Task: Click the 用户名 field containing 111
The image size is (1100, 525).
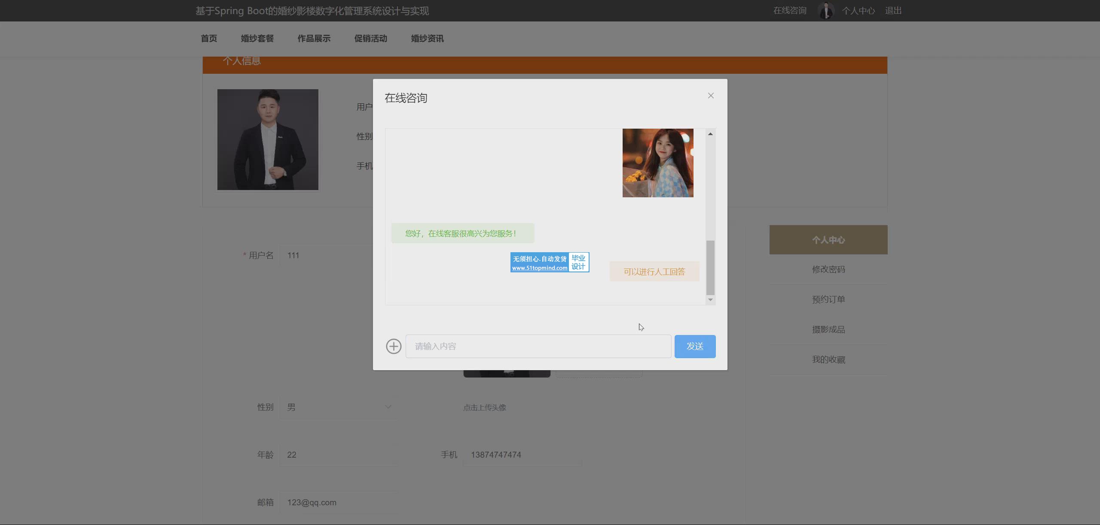Action: pyautogui.click(x=326, y=255)
